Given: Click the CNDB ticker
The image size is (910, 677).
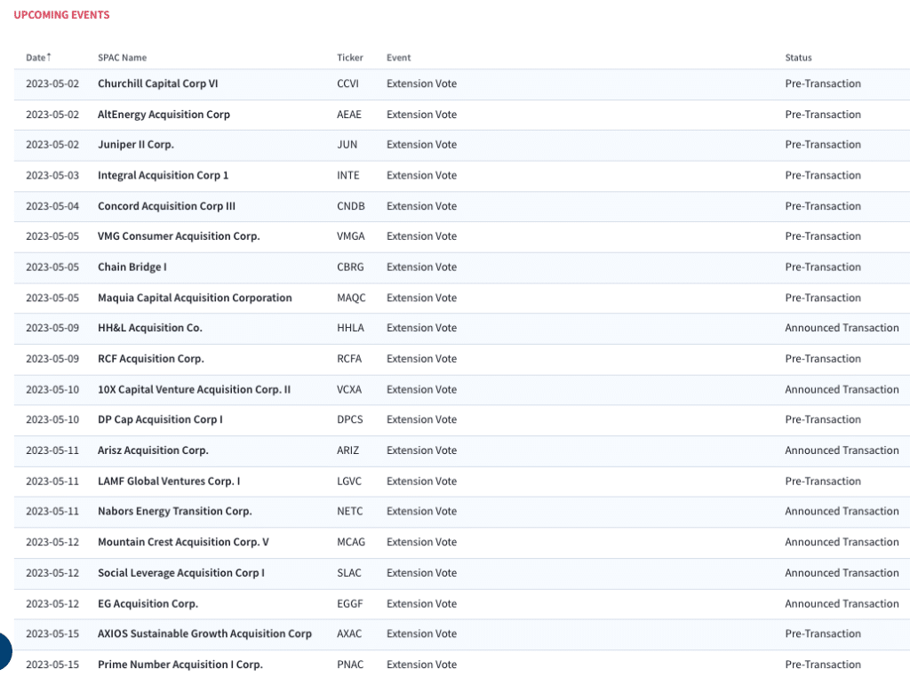Looking at the screenshot, I should 351,206.
